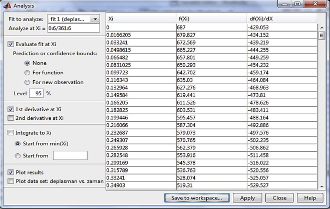This screenshot has height=209, width=330.
Task: Select derivative cell -429.053
Action: pyautogui.click(x=282, y=28)
